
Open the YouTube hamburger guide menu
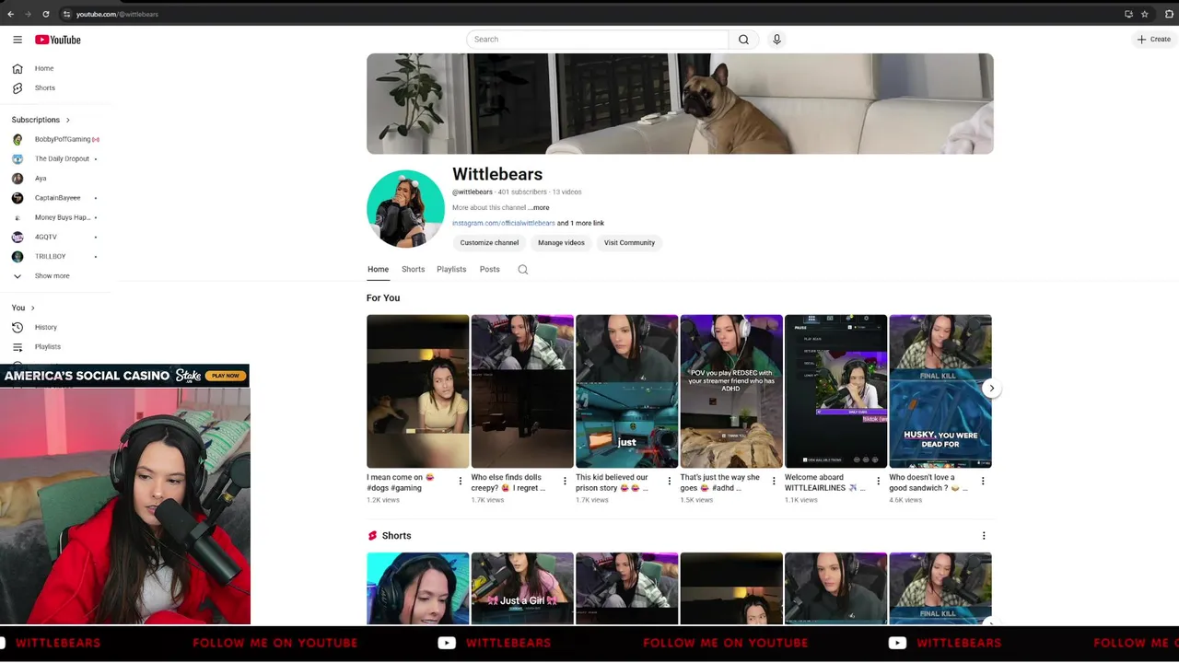coord(18,40)
